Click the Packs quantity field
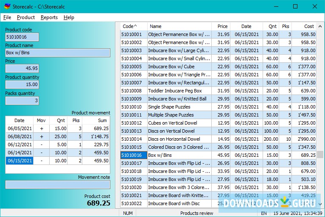The image size is (325, 217). [22, 100]
